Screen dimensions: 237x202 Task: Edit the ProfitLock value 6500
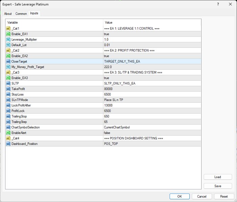point(152,111)
